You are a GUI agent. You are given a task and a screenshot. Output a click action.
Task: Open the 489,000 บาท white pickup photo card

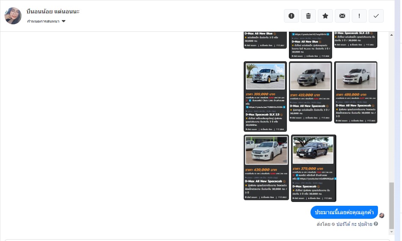click(x=356, y=92)
